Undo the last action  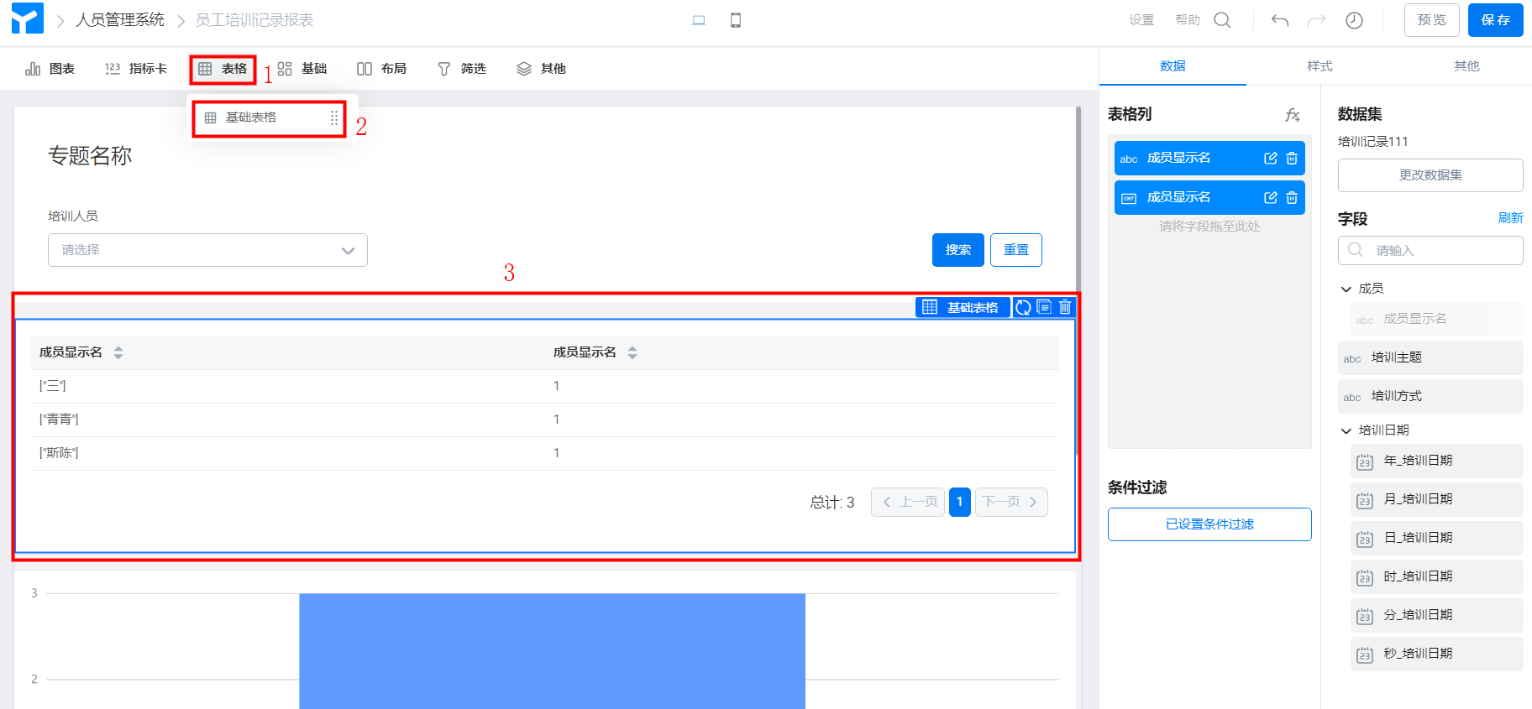1280,20
